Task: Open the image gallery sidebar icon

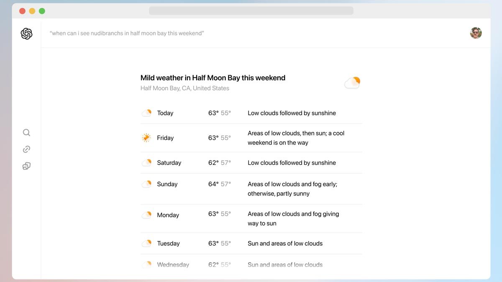Action: point(26,166)
